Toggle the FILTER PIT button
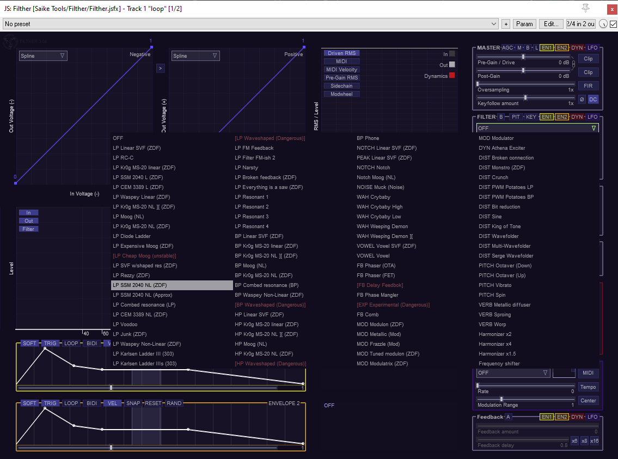The image size is (618, 459). pos(516,117)
